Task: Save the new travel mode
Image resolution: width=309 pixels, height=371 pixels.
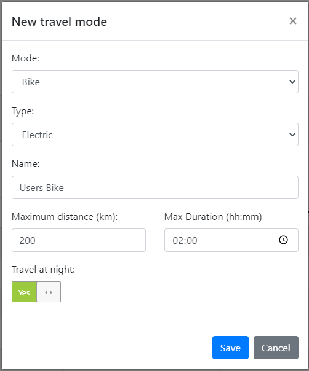Action: point(230,348)
